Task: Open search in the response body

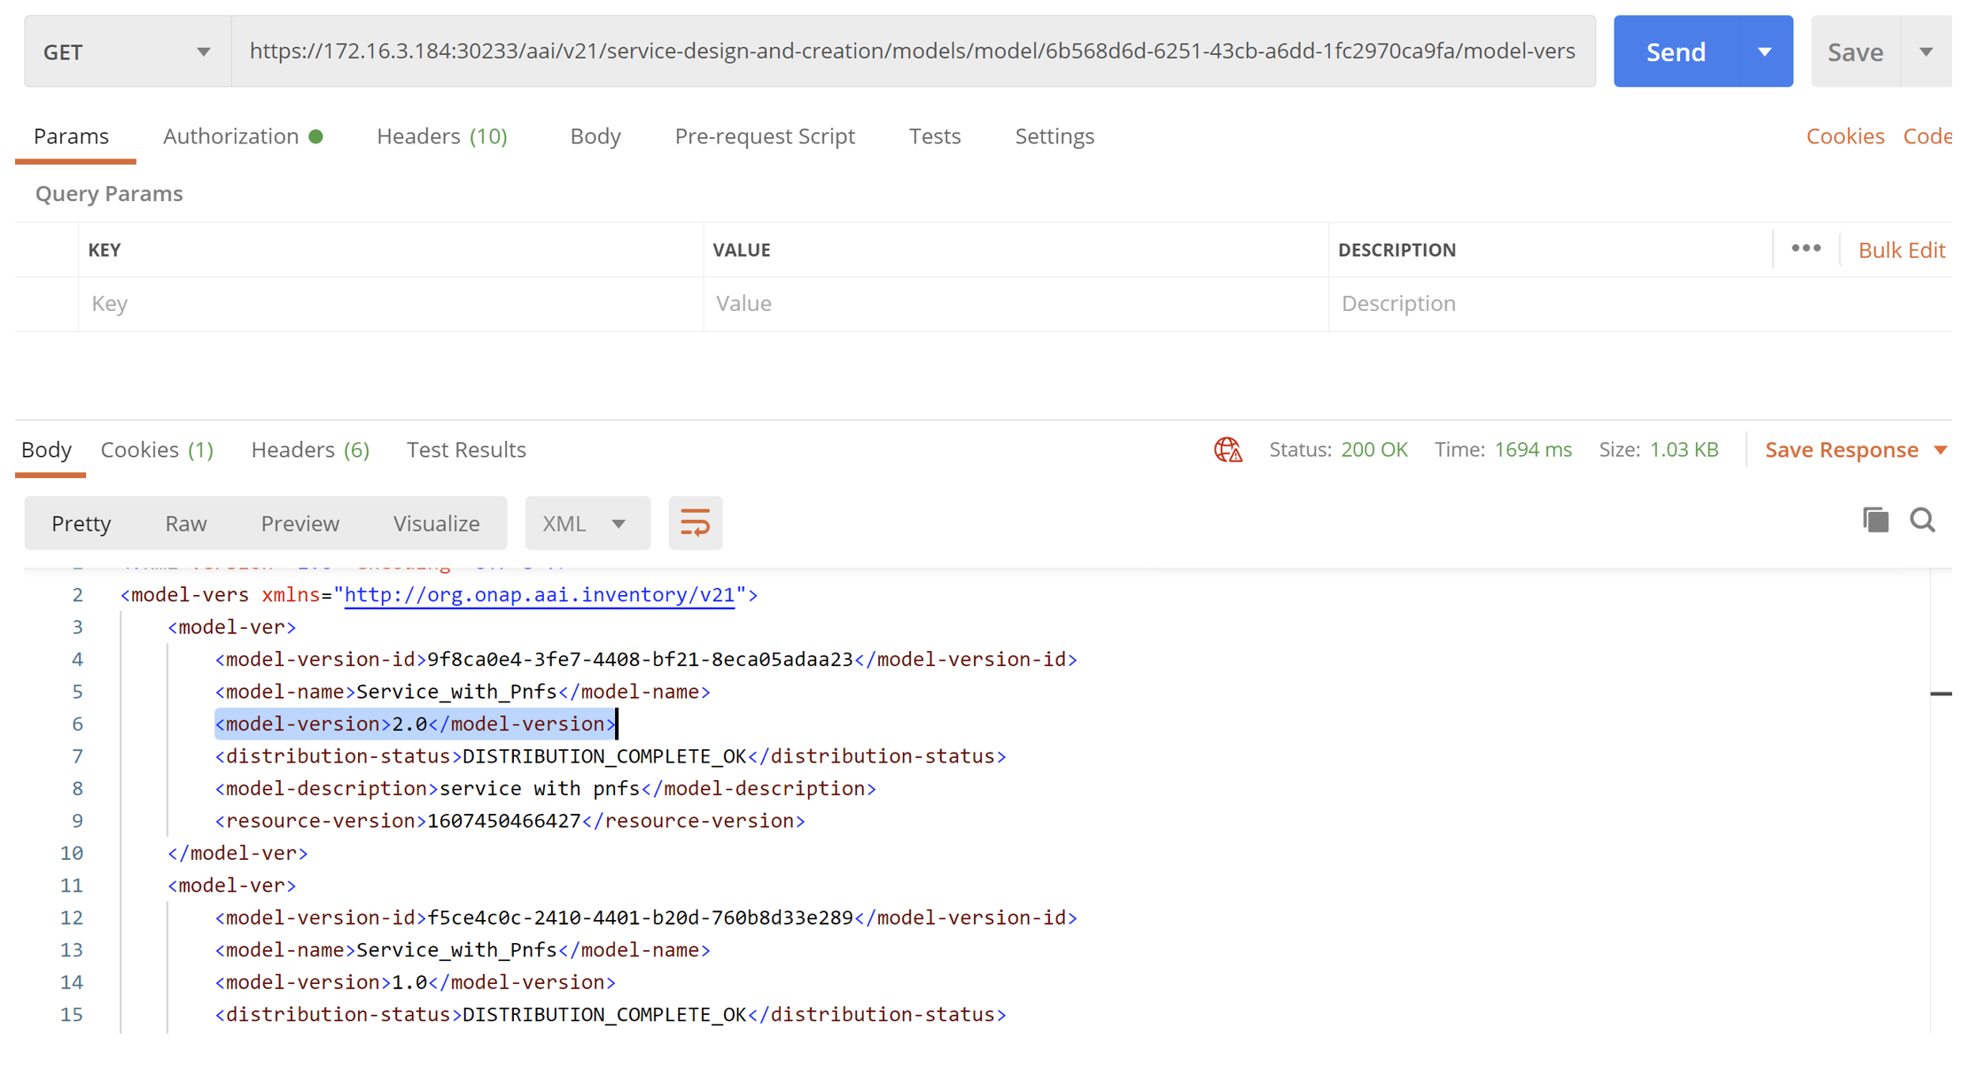Action: 1922,521
